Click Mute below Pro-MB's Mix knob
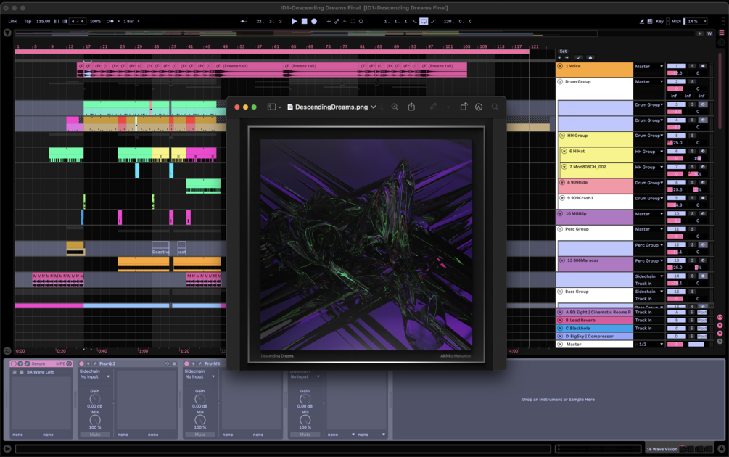 200,435
